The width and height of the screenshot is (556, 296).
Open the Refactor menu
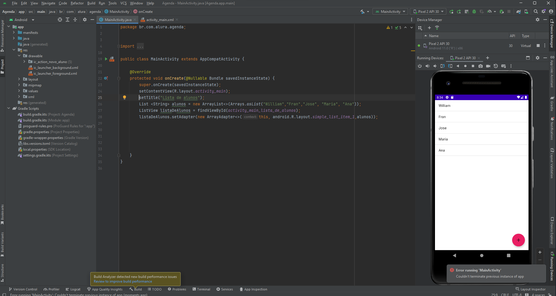pyautogui.click(x=77, y=3)
